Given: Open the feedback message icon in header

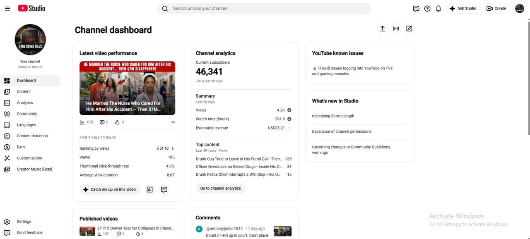Looking at the screenshot, I should click(x=416, y=8).
